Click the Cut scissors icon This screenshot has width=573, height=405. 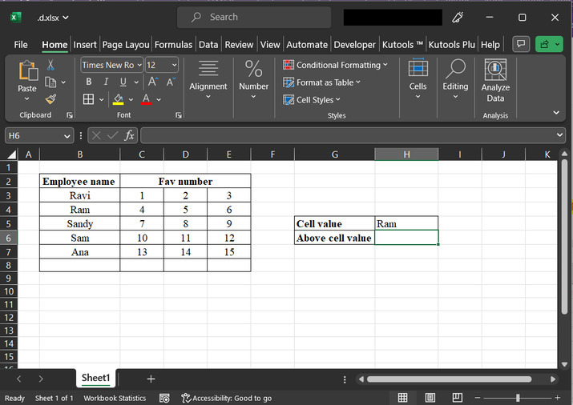tap(50, 65)
